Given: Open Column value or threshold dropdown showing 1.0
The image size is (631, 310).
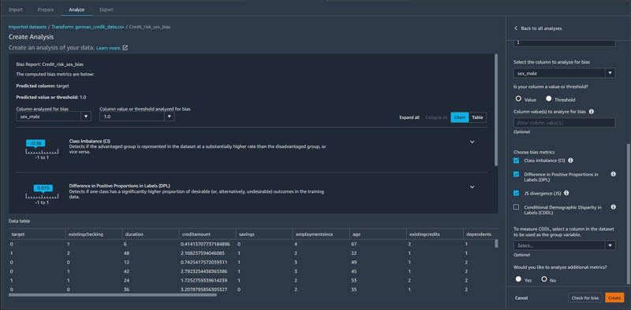Looking at the screenshot, I should [x=136, y=116].
